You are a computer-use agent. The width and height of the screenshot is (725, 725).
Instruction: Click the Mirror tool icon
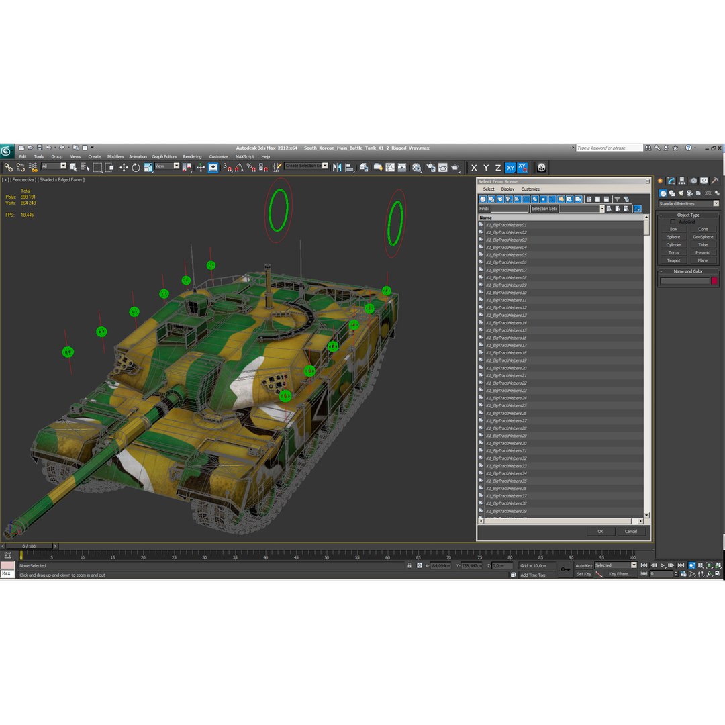[x=337, y=167]
